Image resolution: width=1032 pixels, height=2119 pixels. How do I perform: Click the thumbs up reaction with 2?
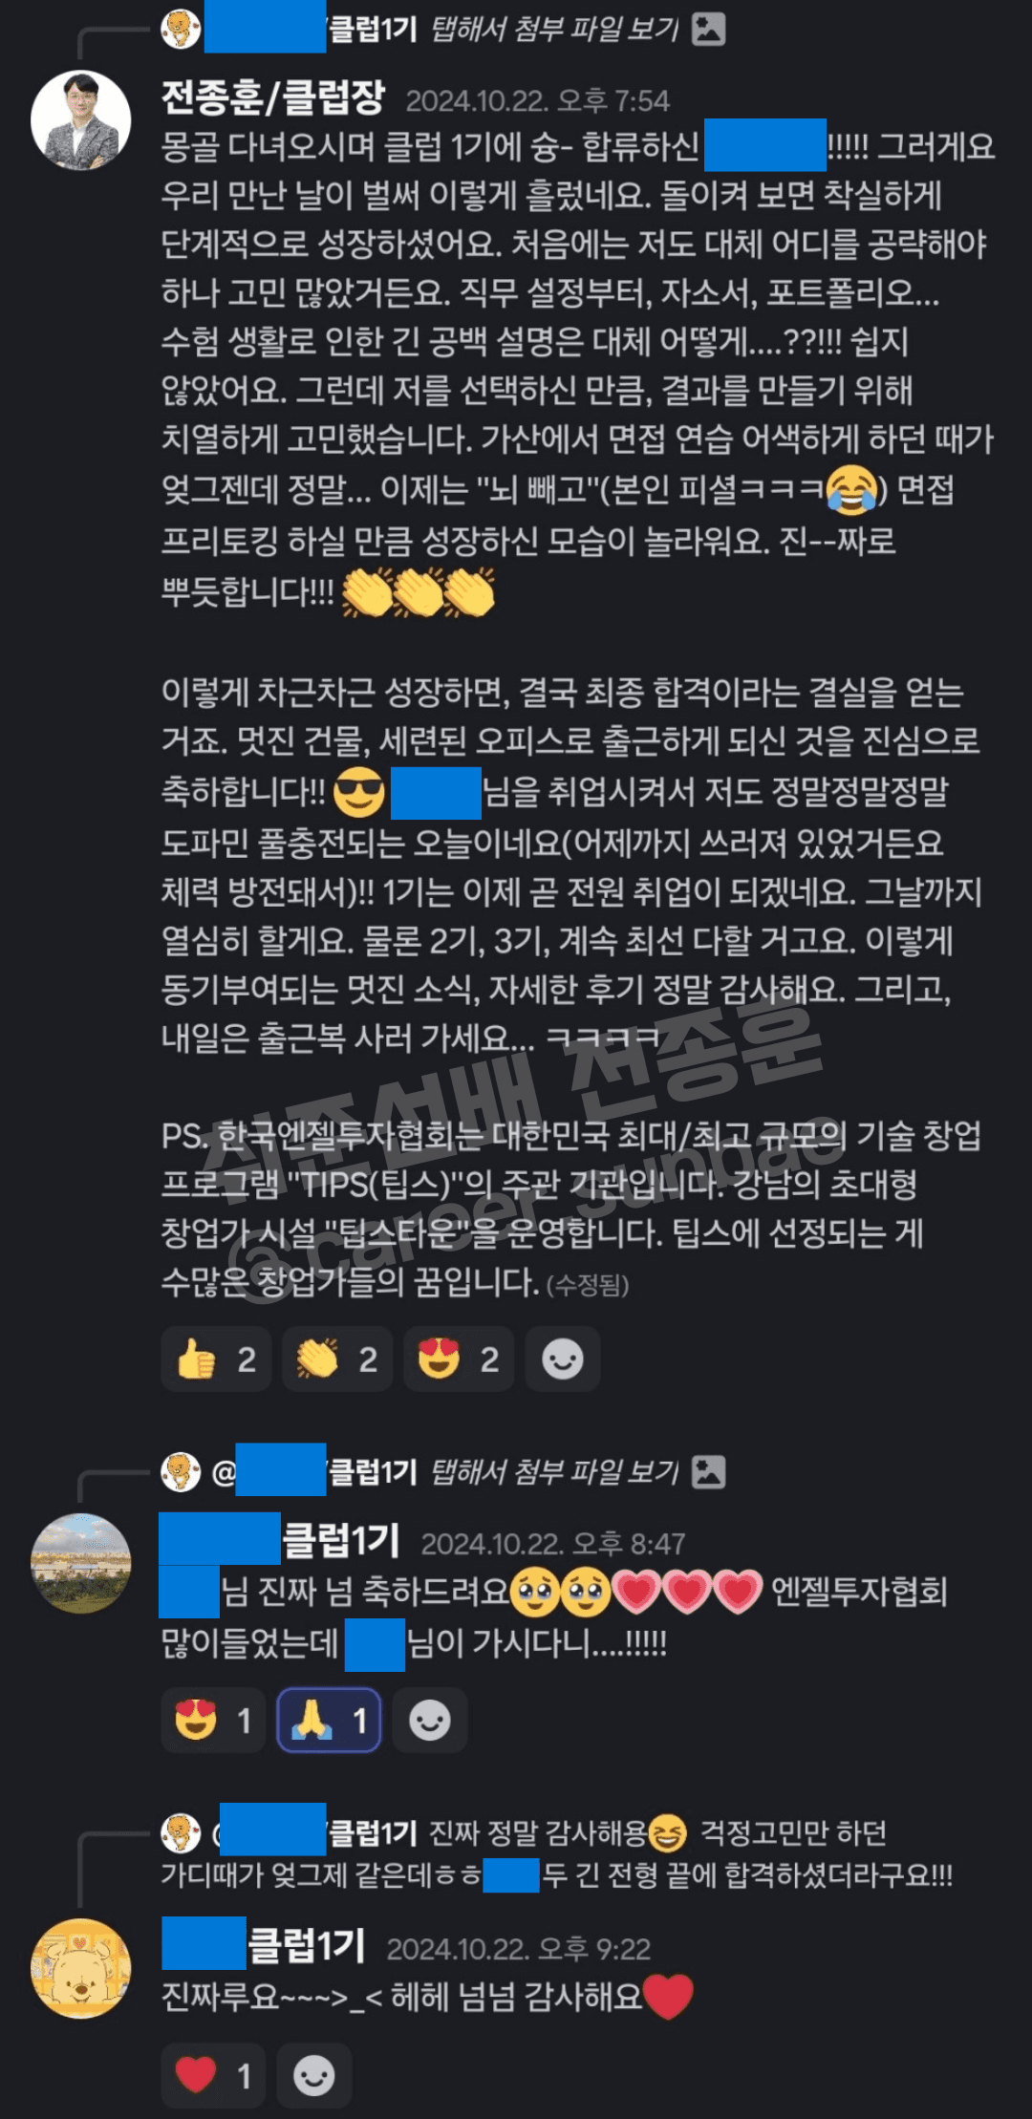click(x=216, y=1359)
